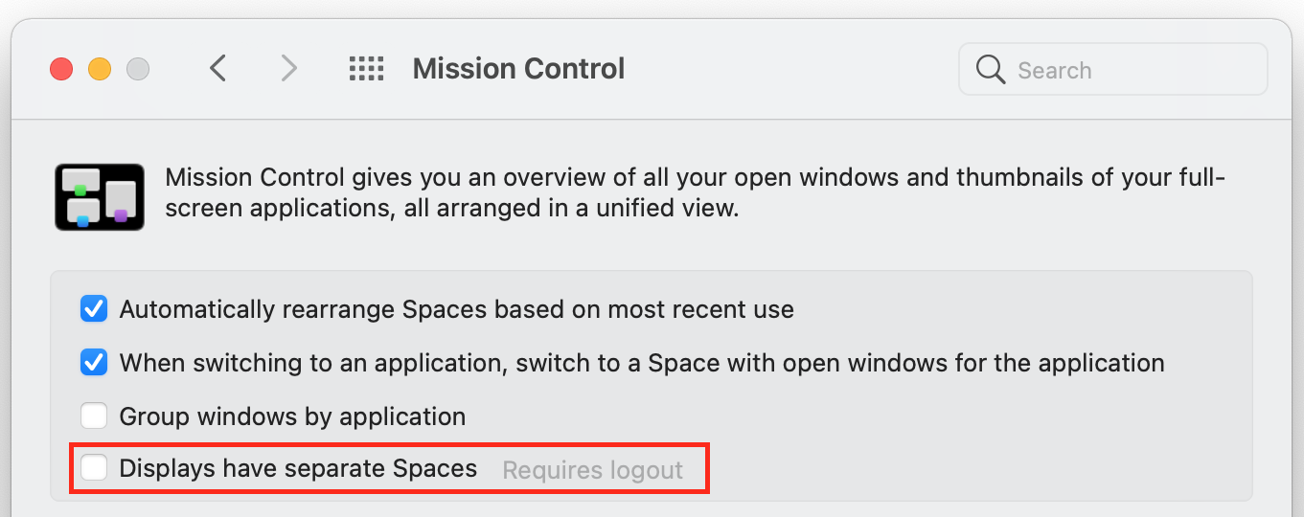The image size is (1304, 517).
Task: Go back using the left chevron
Action: coord(218,68)
